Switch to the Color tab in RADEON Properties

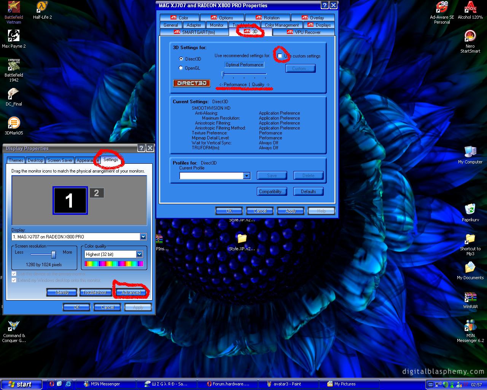pos(179,18)
